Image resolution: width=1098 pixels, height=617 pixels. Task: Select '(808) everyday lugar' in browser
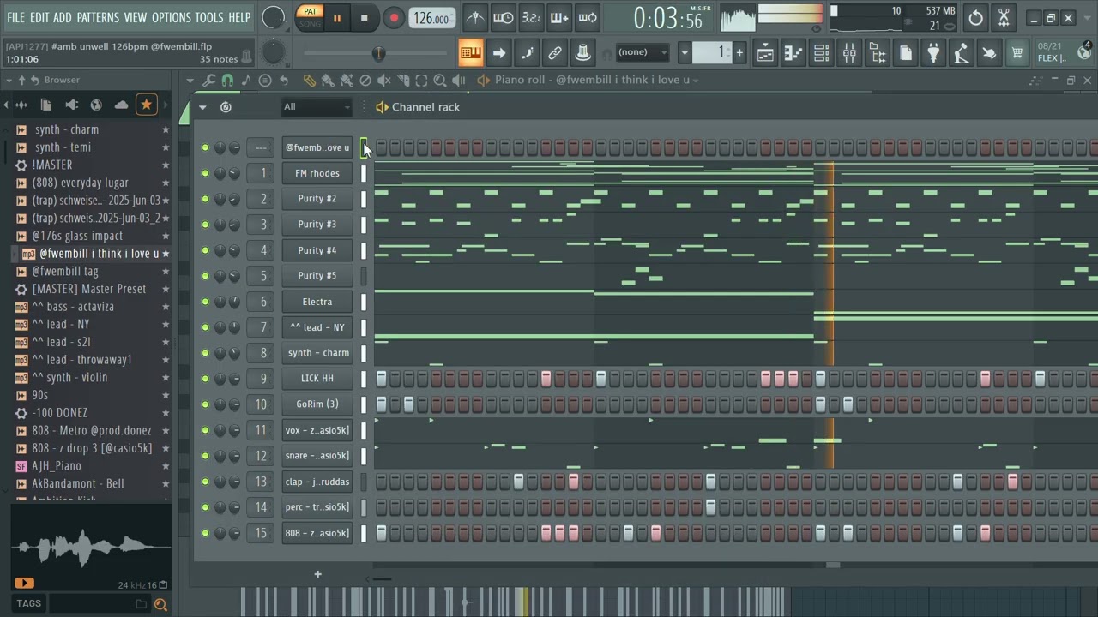coord(80,183)
